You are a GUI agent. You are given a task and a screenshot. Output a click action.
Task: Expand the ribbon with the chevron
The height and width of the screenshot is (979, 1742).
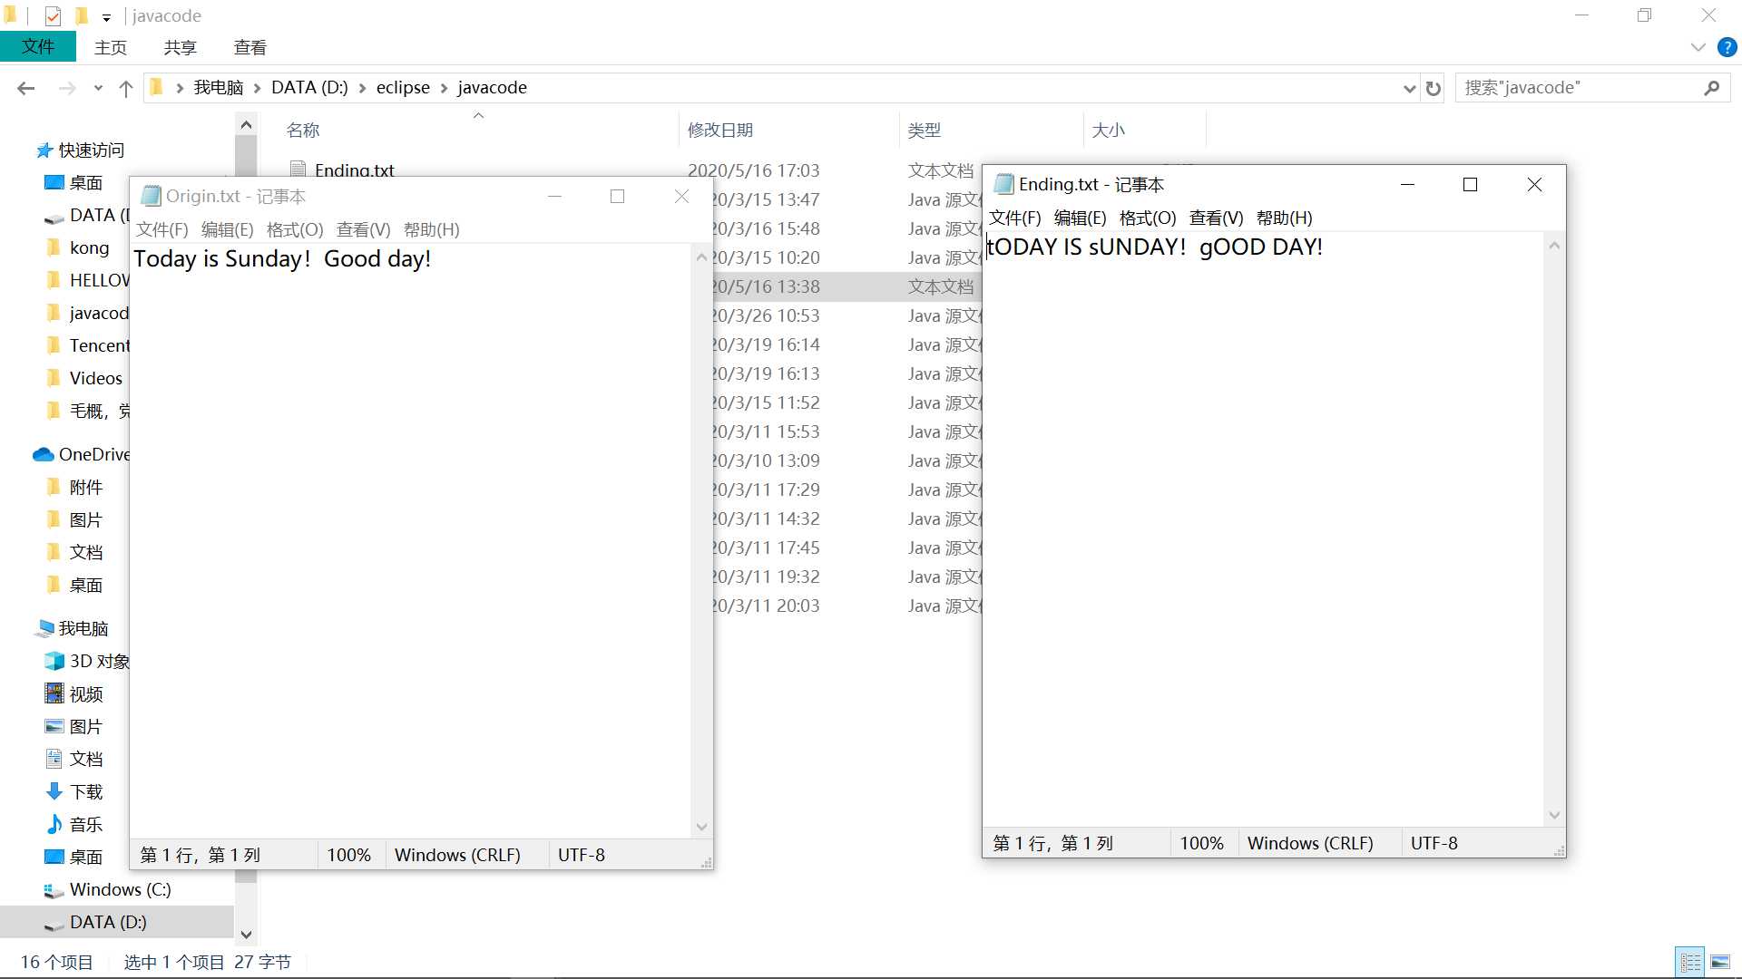(1698, 47)
